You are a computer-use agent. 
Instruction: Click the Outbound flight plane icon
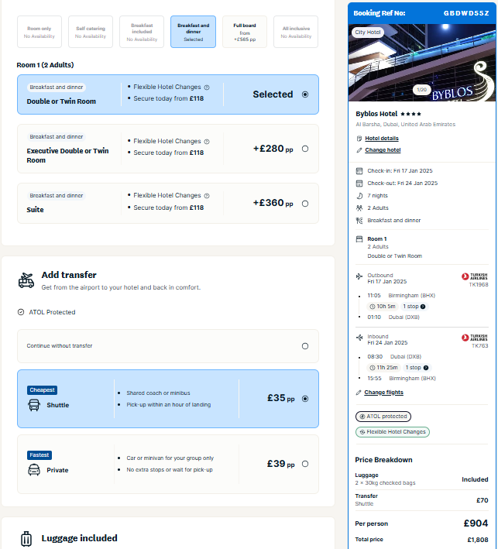(359, 276)
